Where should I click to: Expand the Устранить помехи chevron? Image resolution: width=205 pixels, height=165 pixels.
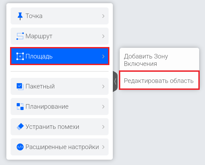tap(103, 127)
